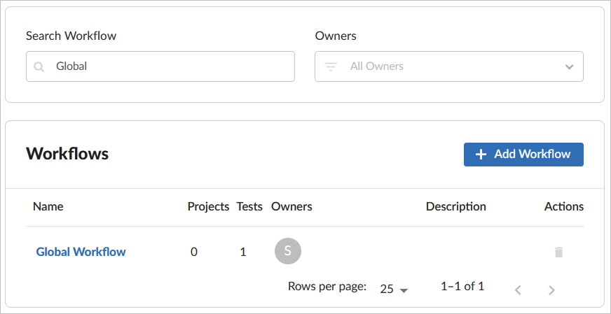Focus the Search Workflow text field

(168, 66)
